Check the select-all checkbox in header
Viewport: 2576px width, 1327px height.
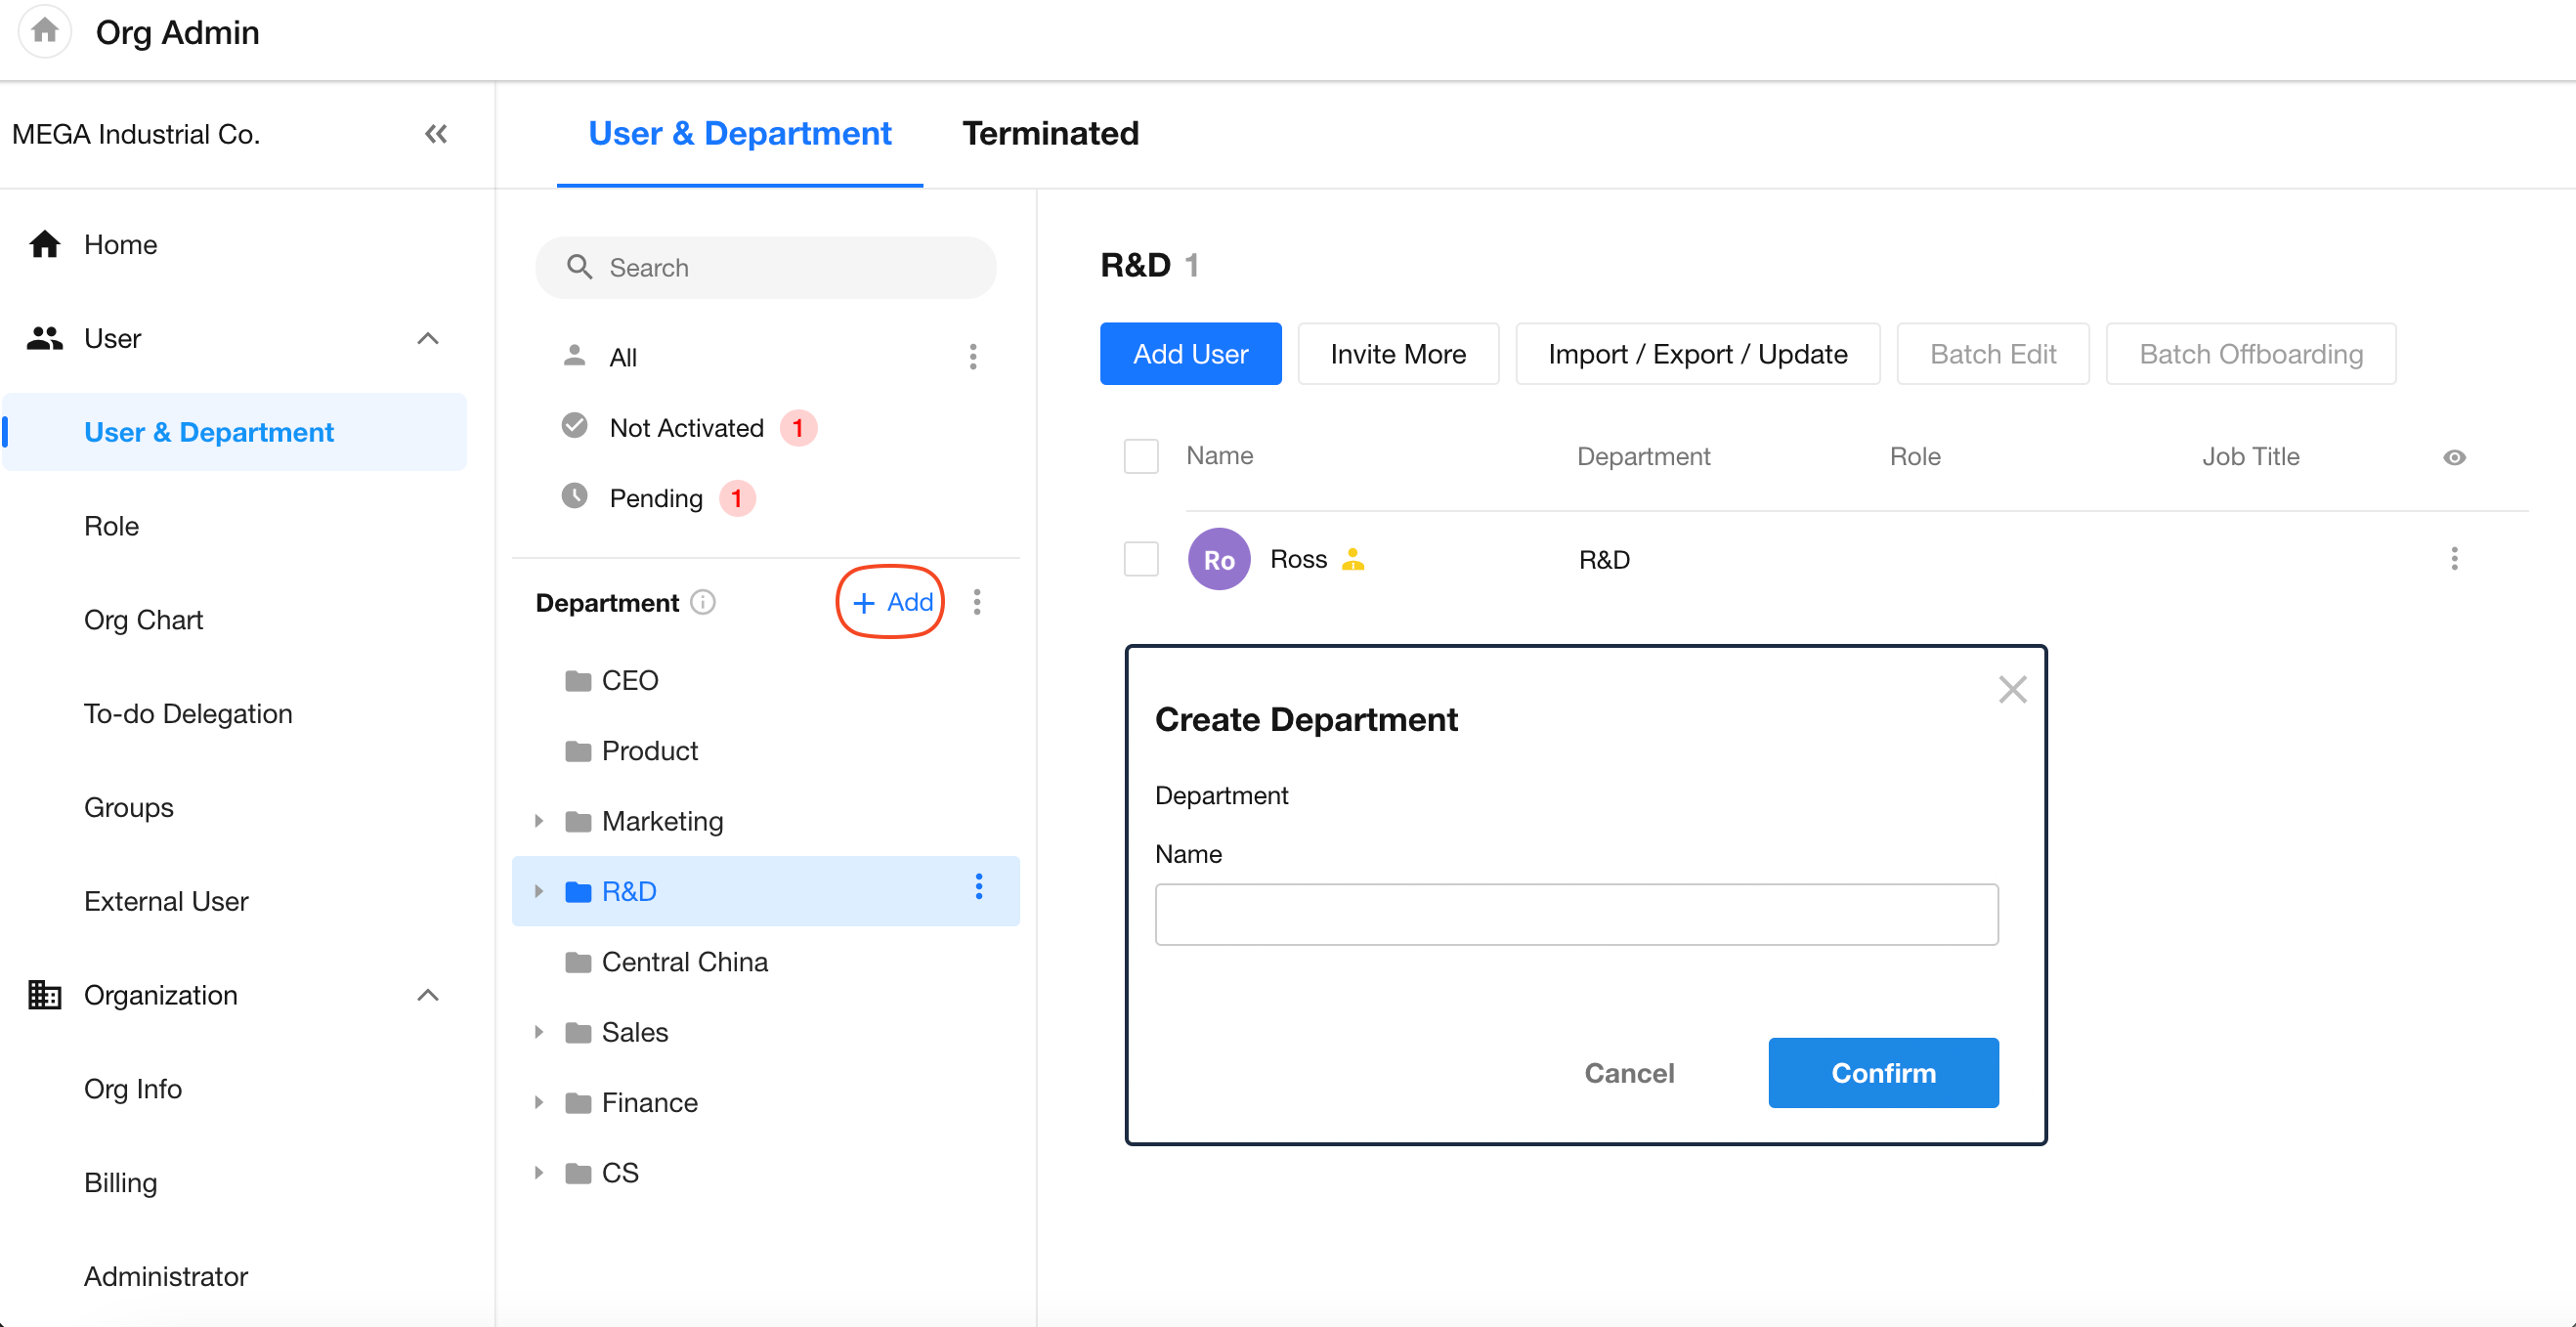(x=1141, y=456)
